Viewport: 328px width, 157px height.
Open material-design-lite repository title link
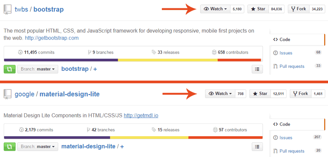tap(70, 94)
